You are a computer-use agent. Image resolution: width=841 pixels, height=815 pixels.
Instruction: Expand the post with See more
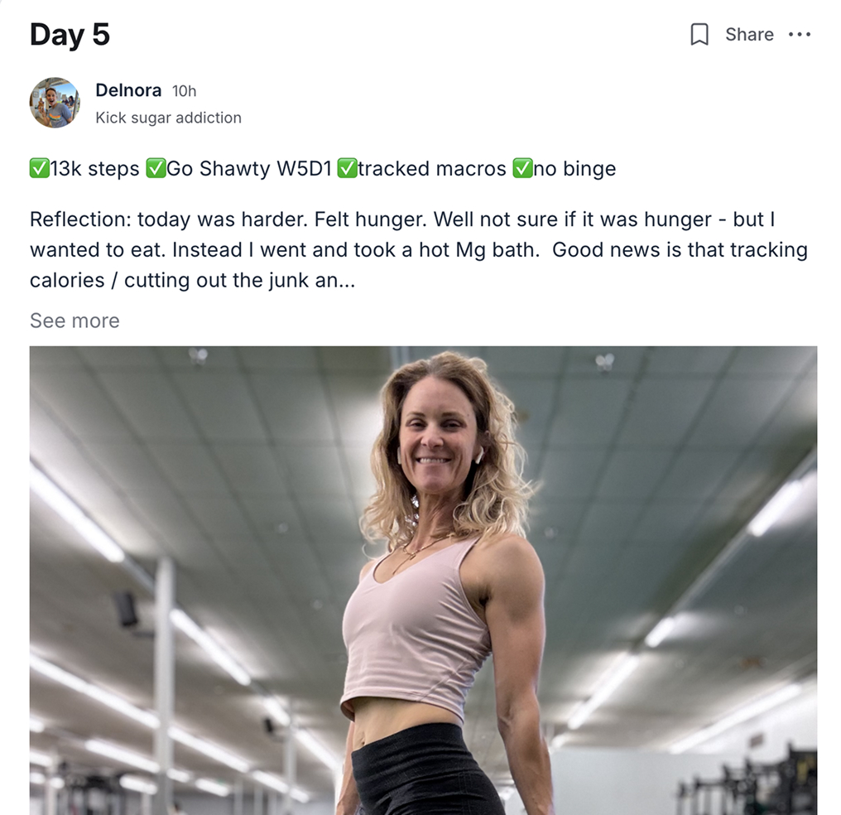74,321
